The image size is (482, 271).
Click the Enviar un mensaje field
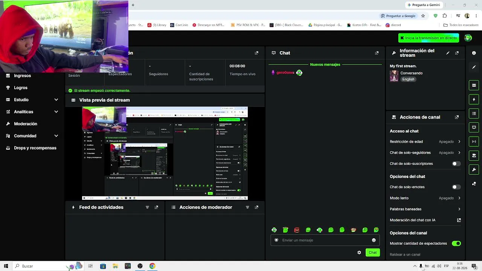325,240
